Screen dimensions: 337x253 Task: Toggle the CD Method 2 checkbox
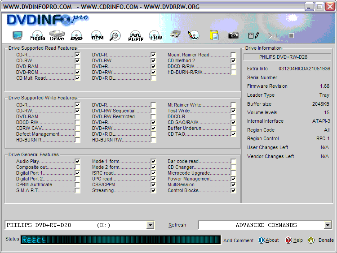233,60
